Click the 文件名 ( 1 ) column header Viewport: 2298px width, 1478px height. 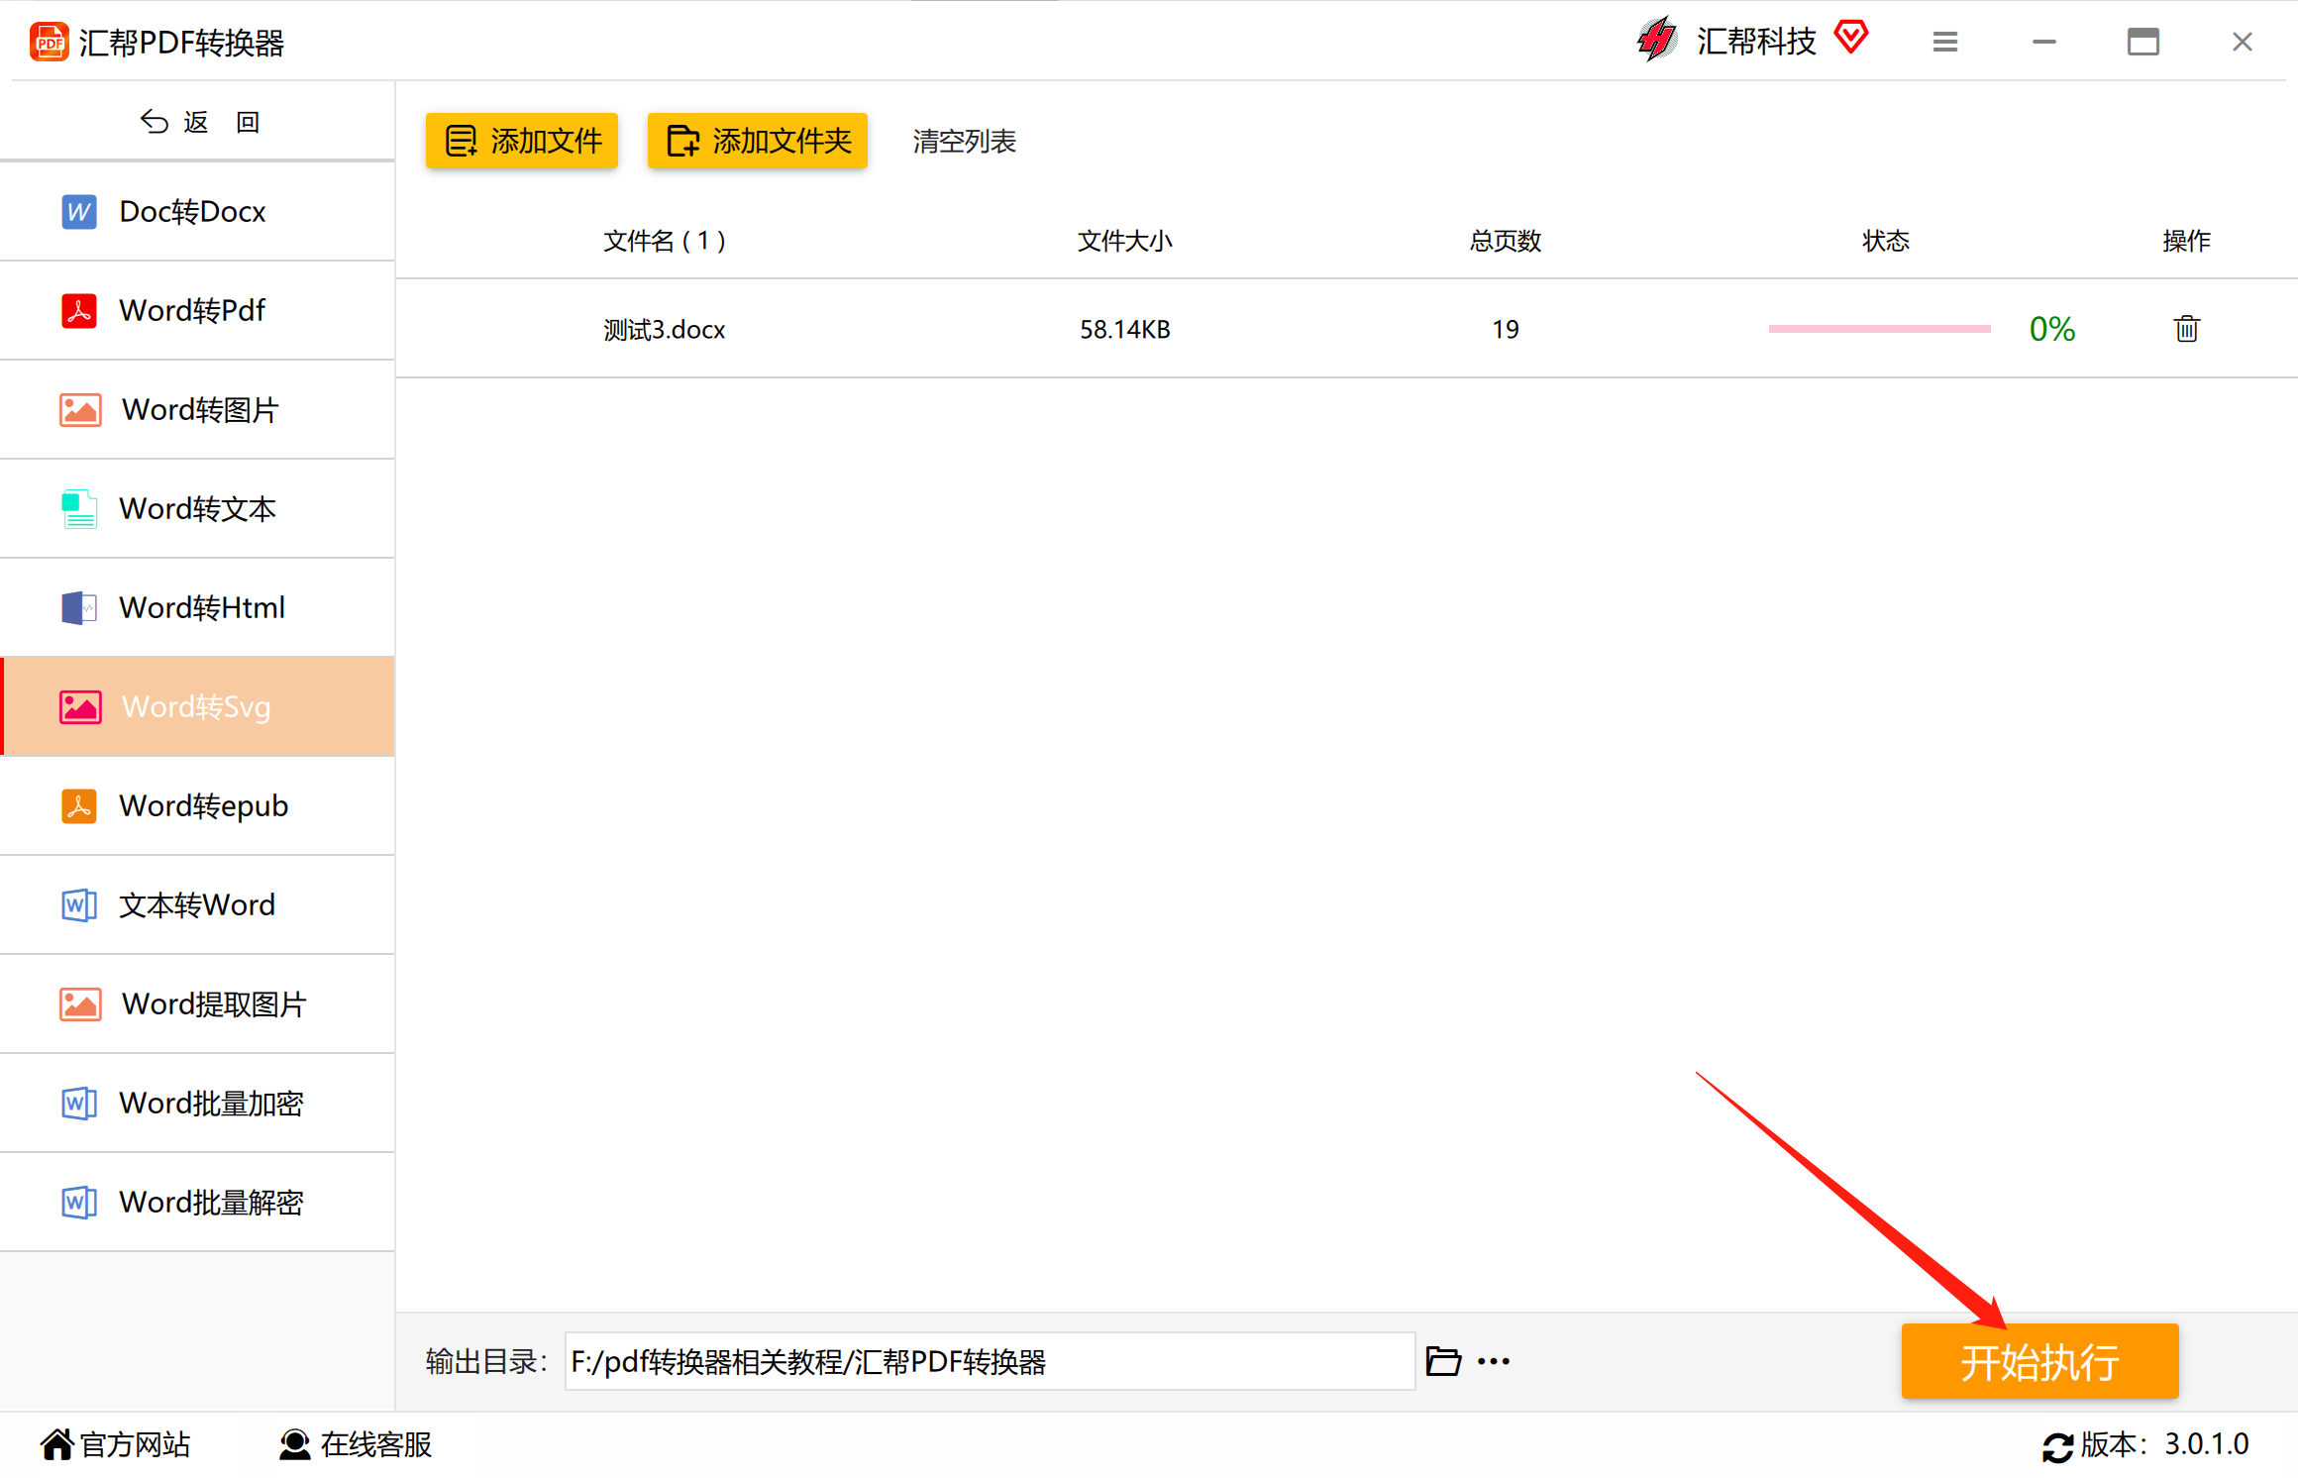(x=665, y=241)
